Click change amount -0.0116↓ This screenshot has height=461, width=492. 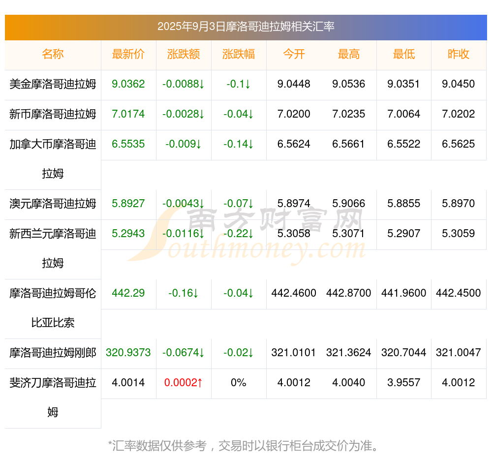[x=184, y=234]
